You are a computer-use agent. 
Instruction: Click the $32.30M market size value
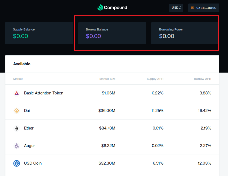[107, 163]
